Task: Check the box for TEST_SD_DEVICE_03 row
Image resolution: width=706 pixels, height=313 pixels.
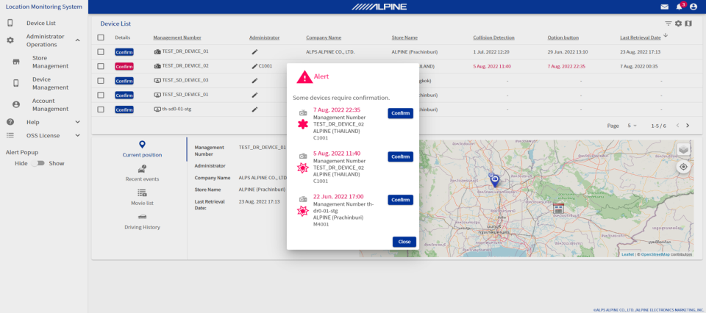Action: [x=101, y=81]
